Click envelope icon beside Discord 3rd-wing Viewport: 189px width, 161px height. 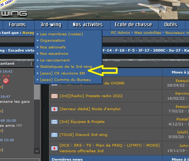click(x=54, y=135)
